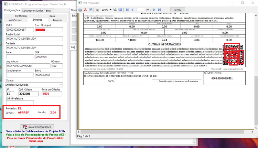
Task: Click the Pré-Visualizar window icon
Action: click(80, 3)
